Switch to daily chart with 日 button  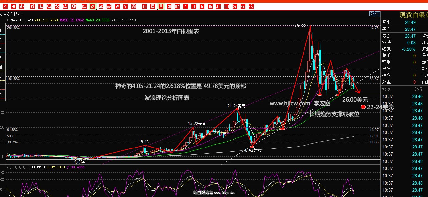click(x=145, y=6)
